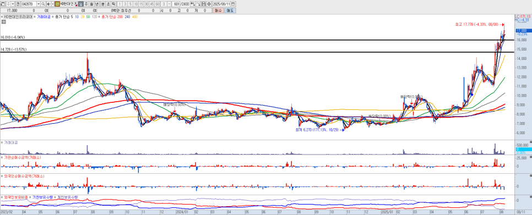Click the 601 candle count input field

176,4
